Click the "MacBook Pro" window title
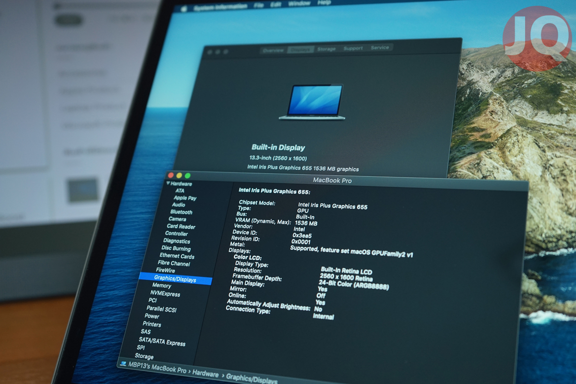The height and width of the screenshot is (384, 576). (x=332, y=180)
